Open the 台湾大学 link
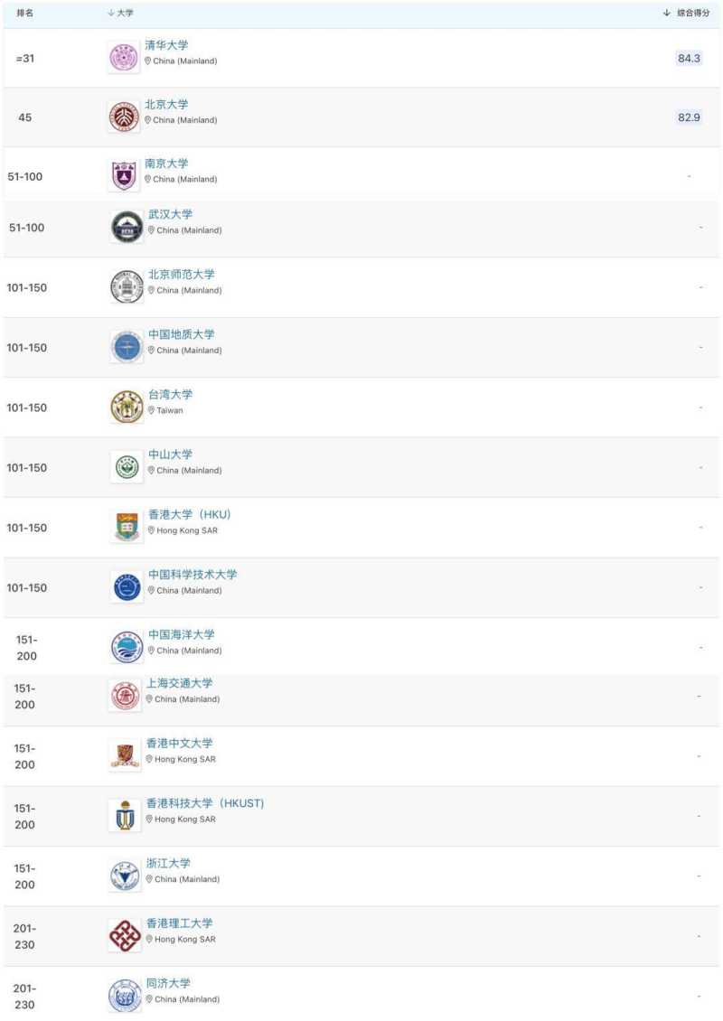 tap(170, 395)
